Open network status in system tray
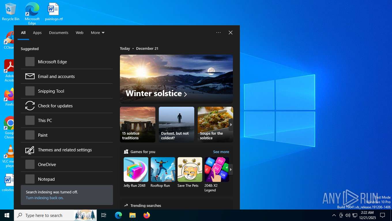 355,215
